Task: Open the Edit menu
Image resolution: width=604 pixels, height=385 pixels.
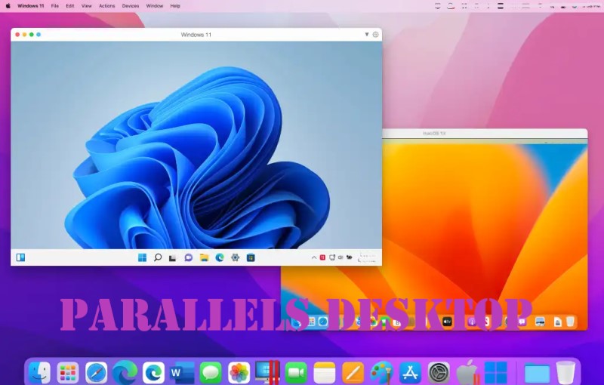Action: click(70, 6)
